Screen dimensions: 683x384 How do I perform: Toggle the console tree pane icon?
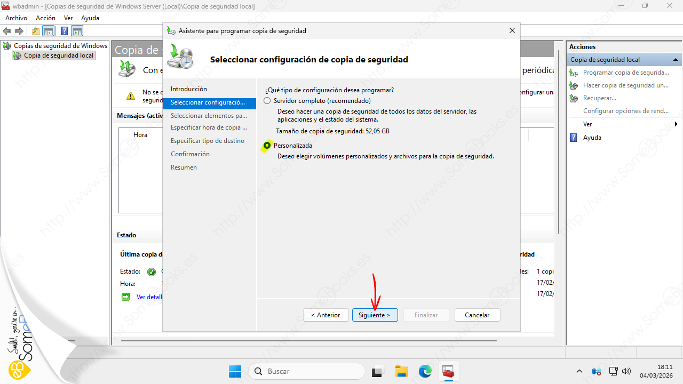[x=49, y=31]
